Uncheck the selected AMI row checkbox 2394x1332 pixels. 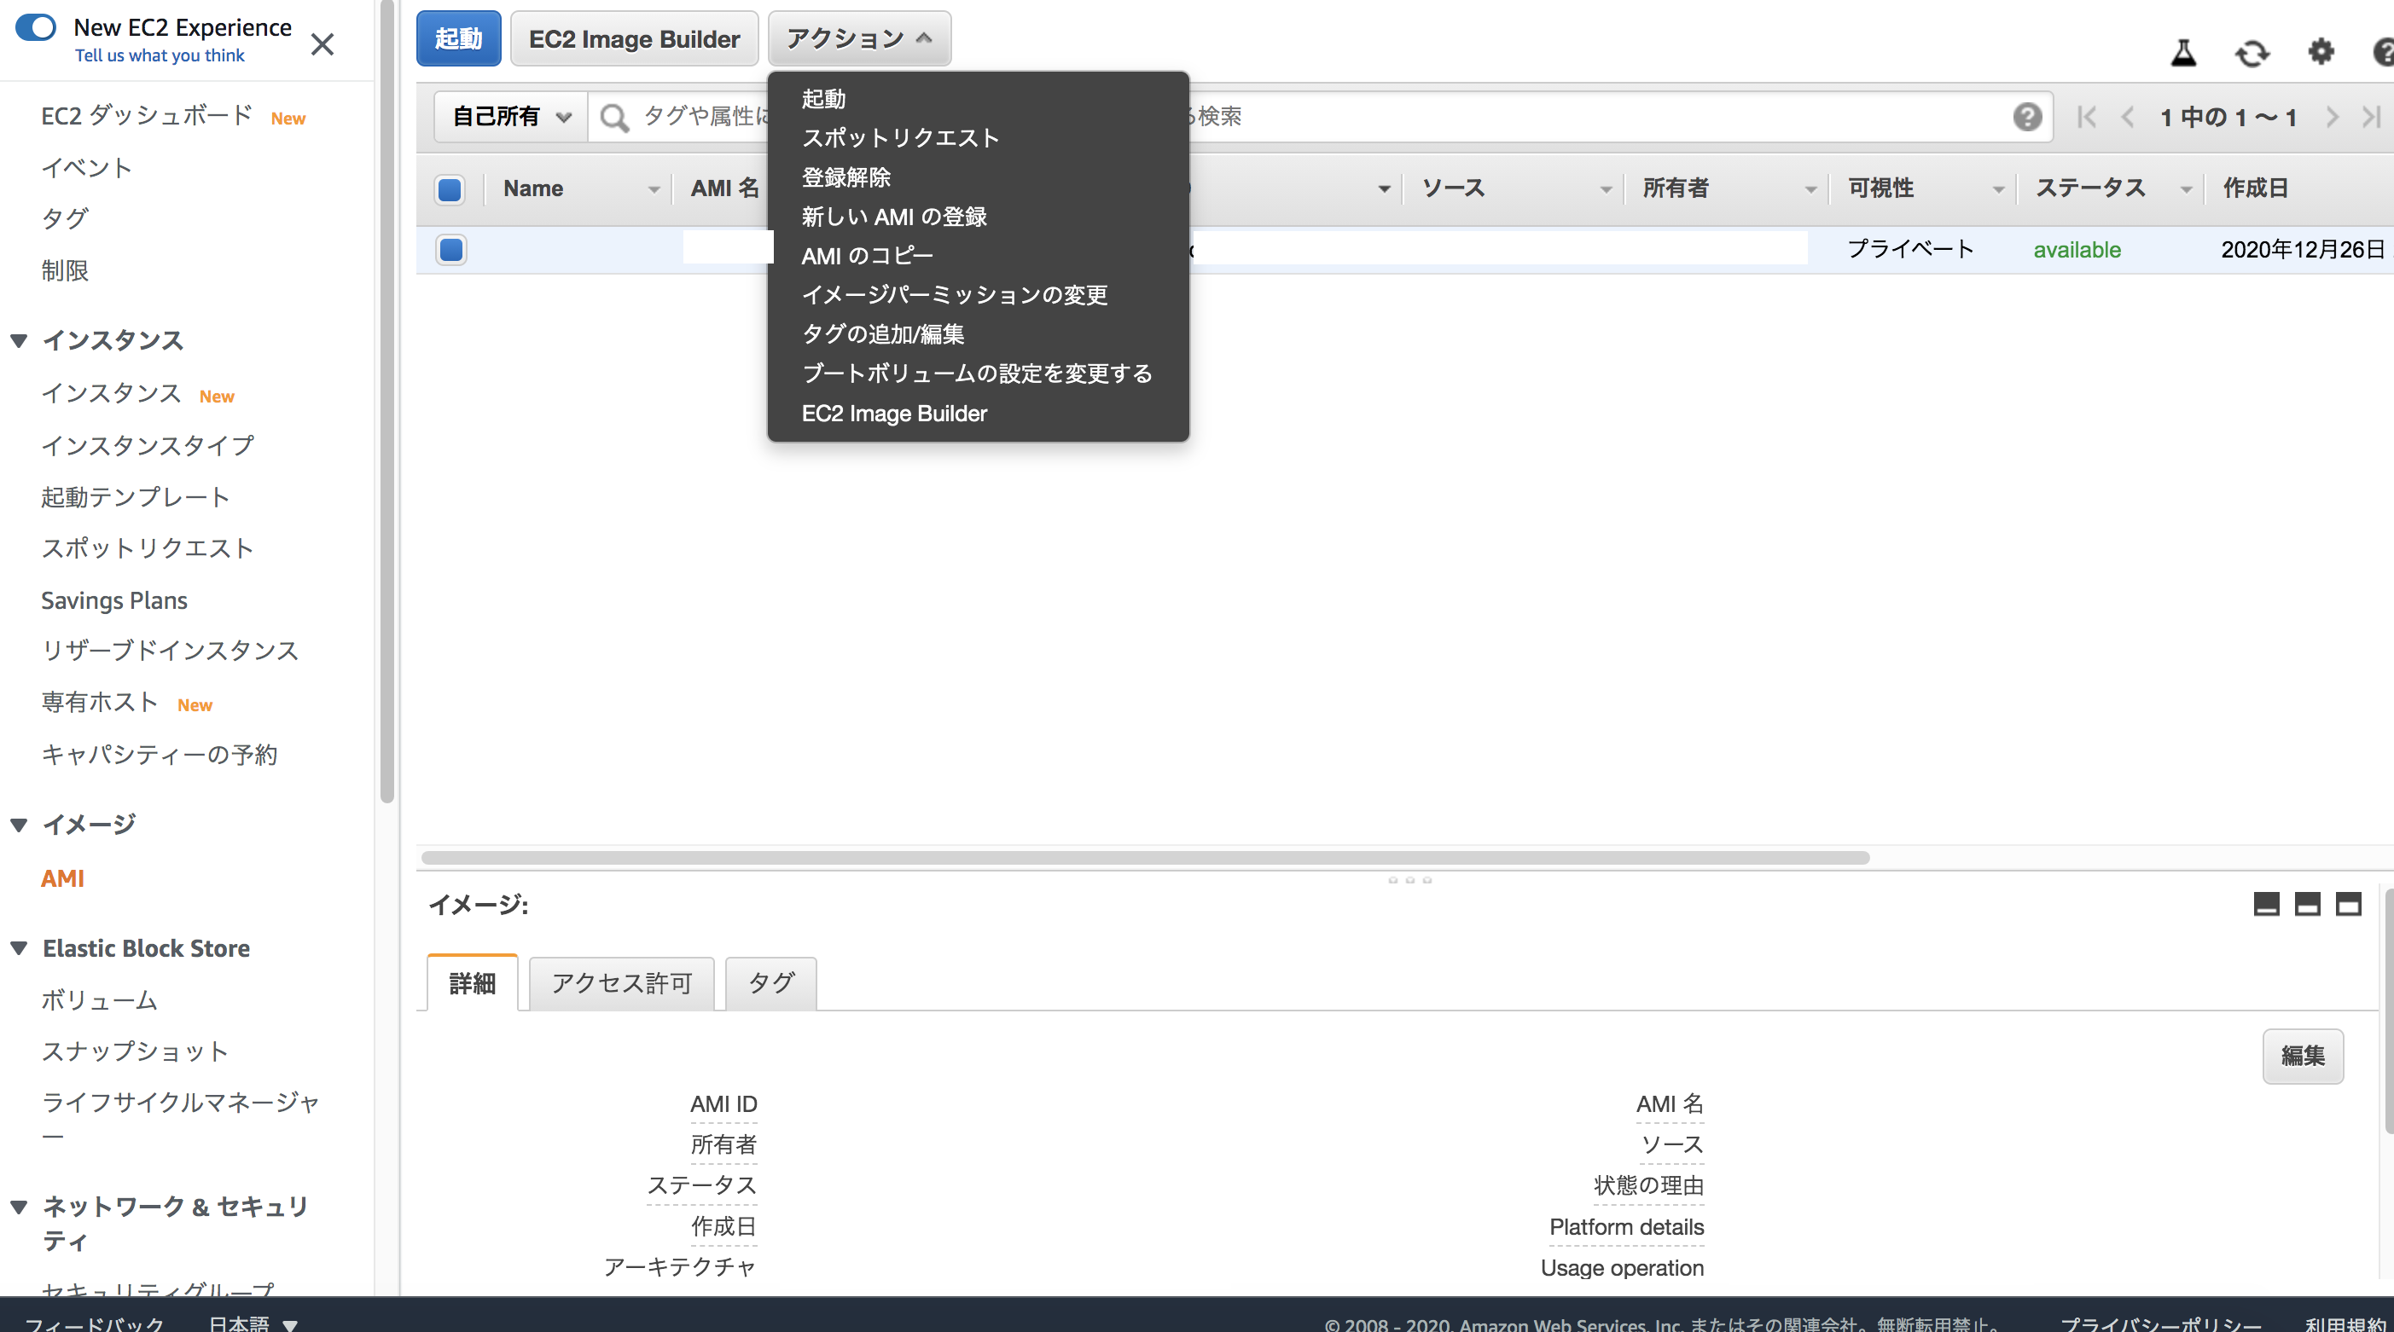(450, 249)
